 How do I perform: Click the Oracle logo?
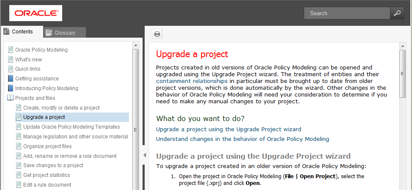36,13
